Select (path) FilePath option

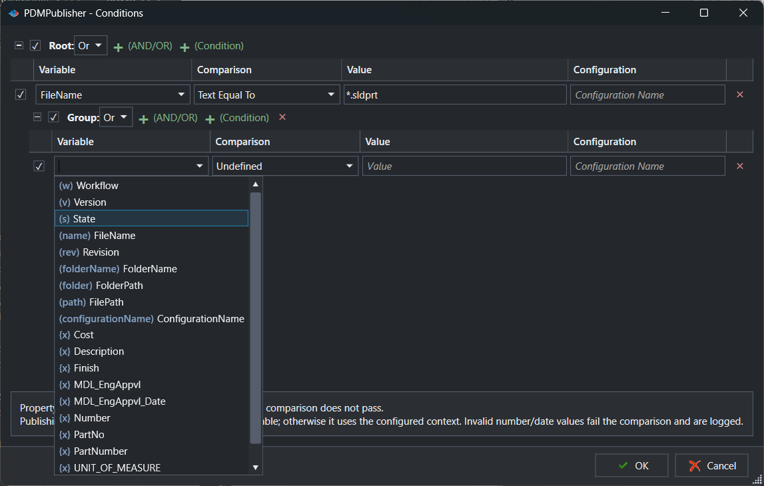tap(151, 302)
